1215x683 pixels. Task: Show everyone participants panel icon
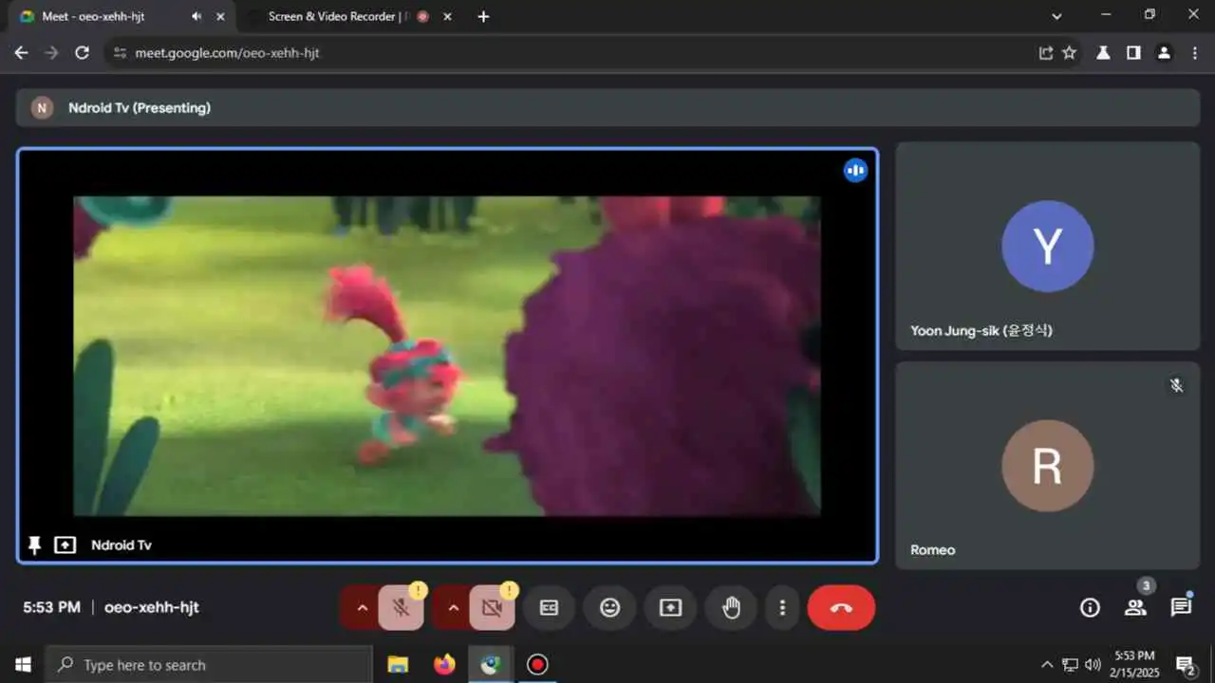pos(1135,608)
